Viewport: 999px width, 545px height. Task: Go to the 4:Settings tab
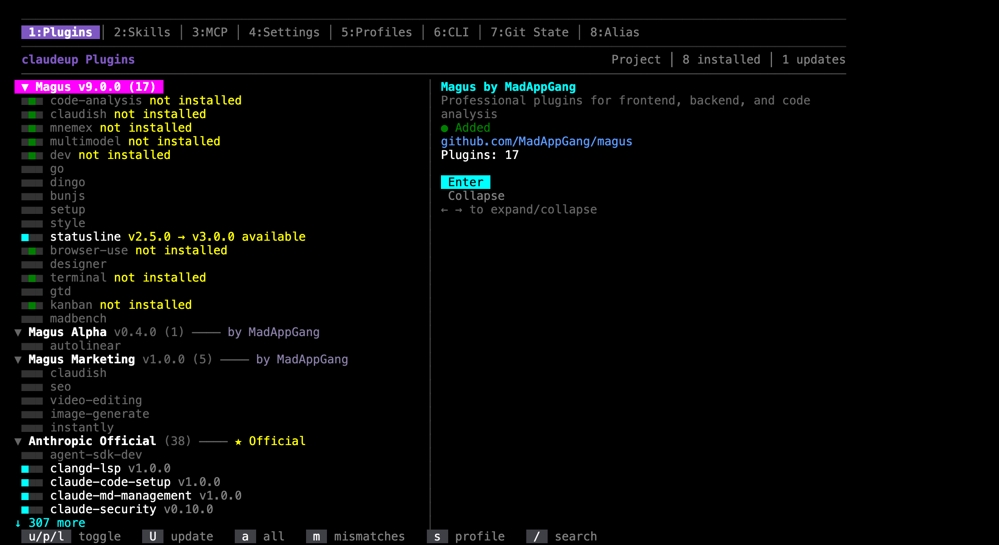coord(284,32)
